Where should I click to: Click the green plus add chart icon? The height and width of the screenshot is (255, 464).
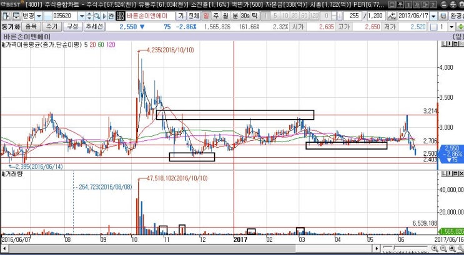(x=460, y=27)
